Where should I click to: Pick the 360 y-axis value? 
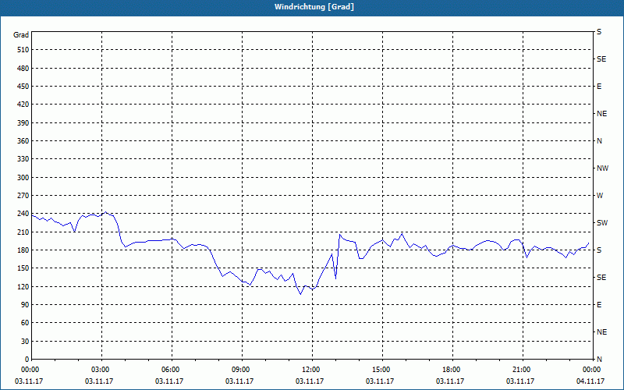23,141
